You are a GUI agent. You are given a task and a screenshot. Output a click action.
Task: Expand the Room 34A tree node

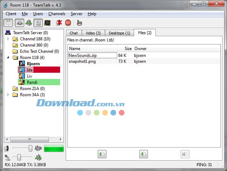pyautogui.click(x=8, y=95)
